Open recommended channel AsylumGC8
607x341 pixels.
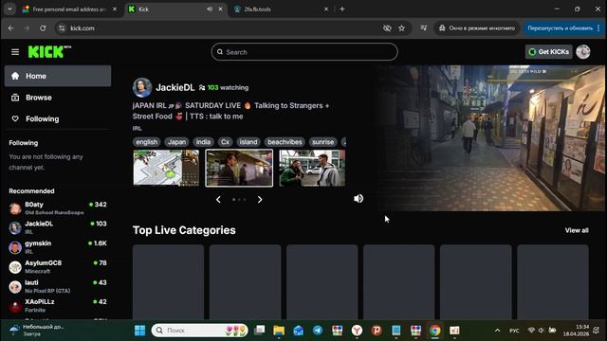(x=58, y=267)
